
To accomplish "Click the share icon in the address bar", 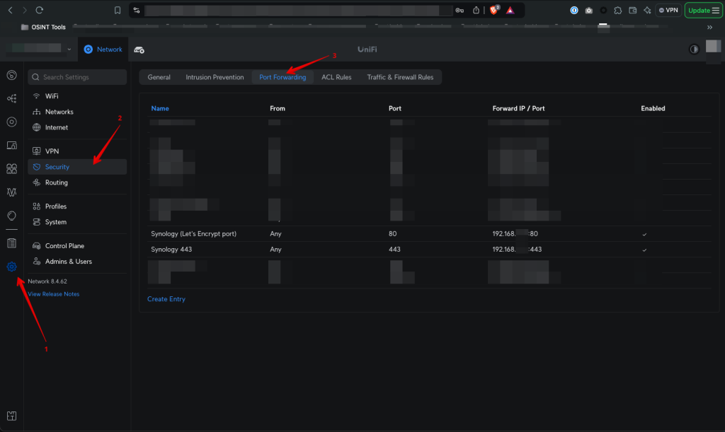I will click(476, 10).
